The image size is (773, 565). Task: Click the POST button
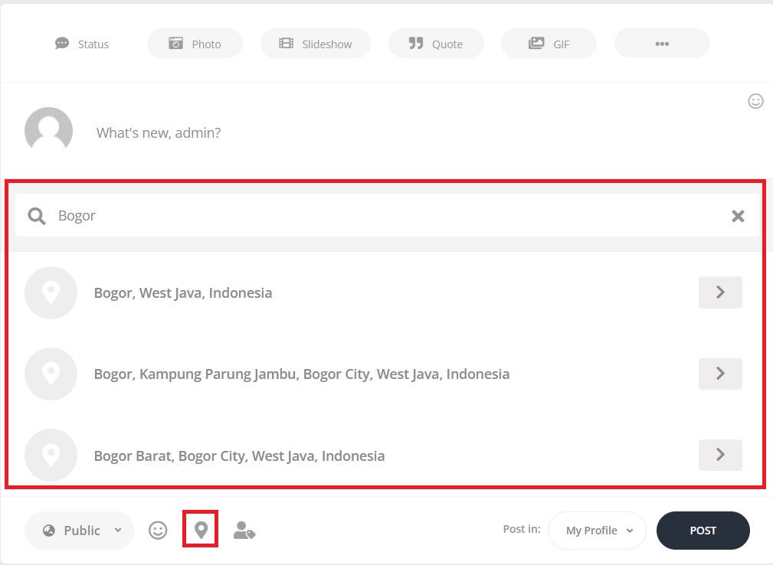point(703,531)
